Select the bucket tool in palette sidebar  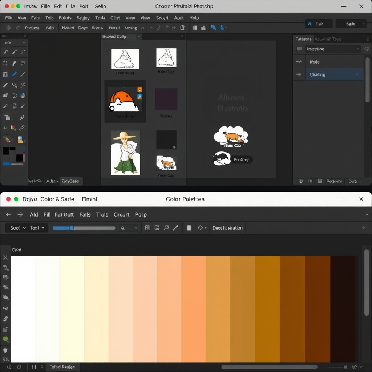pos(5,350)
